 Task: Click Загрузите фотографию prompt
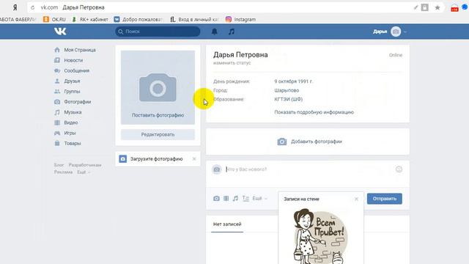156,159
